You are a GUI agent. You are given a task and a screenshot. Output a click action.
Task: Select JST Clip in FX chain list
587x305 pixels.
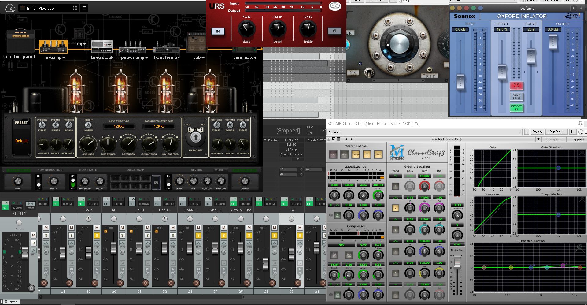(291, 150)
